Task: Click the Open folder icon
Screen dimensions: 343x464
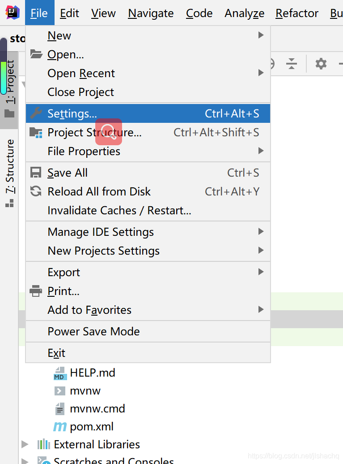Action: click(x=36, y=54)
